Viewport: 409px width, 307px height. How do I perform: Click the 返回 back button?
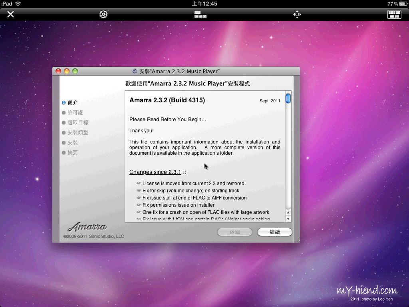pyautogui.click(x=235, y=232)
